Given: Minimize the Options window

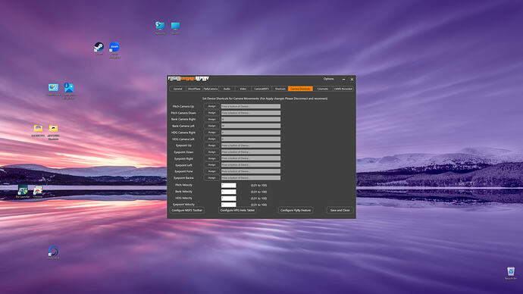Looking at the screenshot, I should pos(344,80).
